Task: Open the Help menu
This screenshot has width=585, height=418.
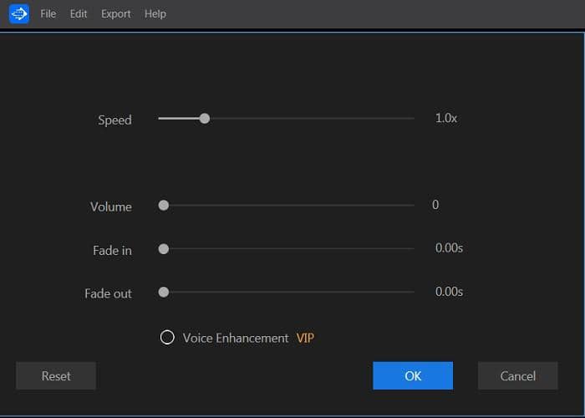Action: (155, 14)
